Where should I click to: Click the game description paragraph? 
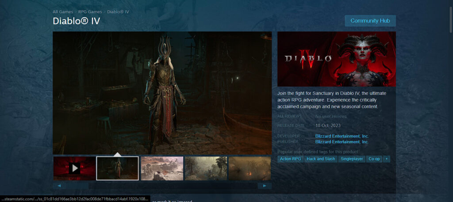pyautogui.click(x=332, y=100)
